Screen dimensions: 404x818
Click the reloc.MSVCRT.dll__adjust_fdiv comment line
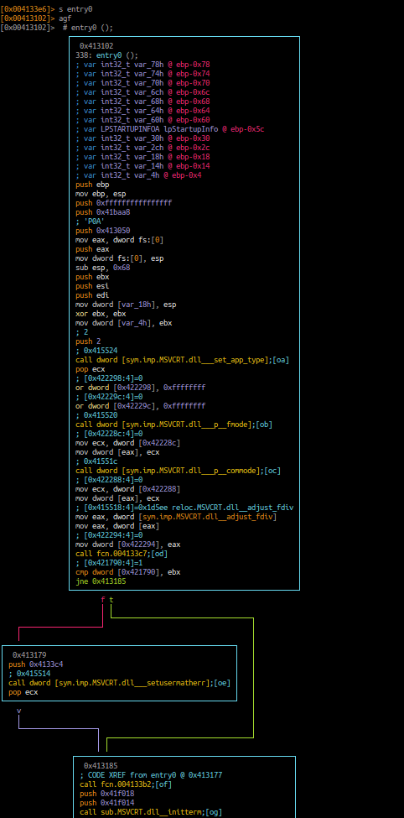184,508
